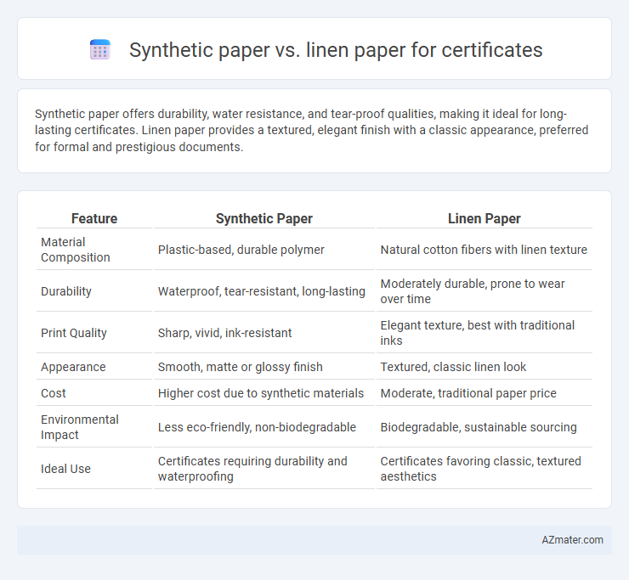
Task: Select the cell 'Natural cotton fibers with linen texture'
Action: tap(484, 250)
